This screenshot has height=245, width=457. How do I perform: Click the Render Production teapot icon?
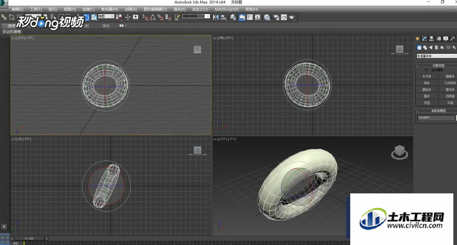(x=292, y=17)
